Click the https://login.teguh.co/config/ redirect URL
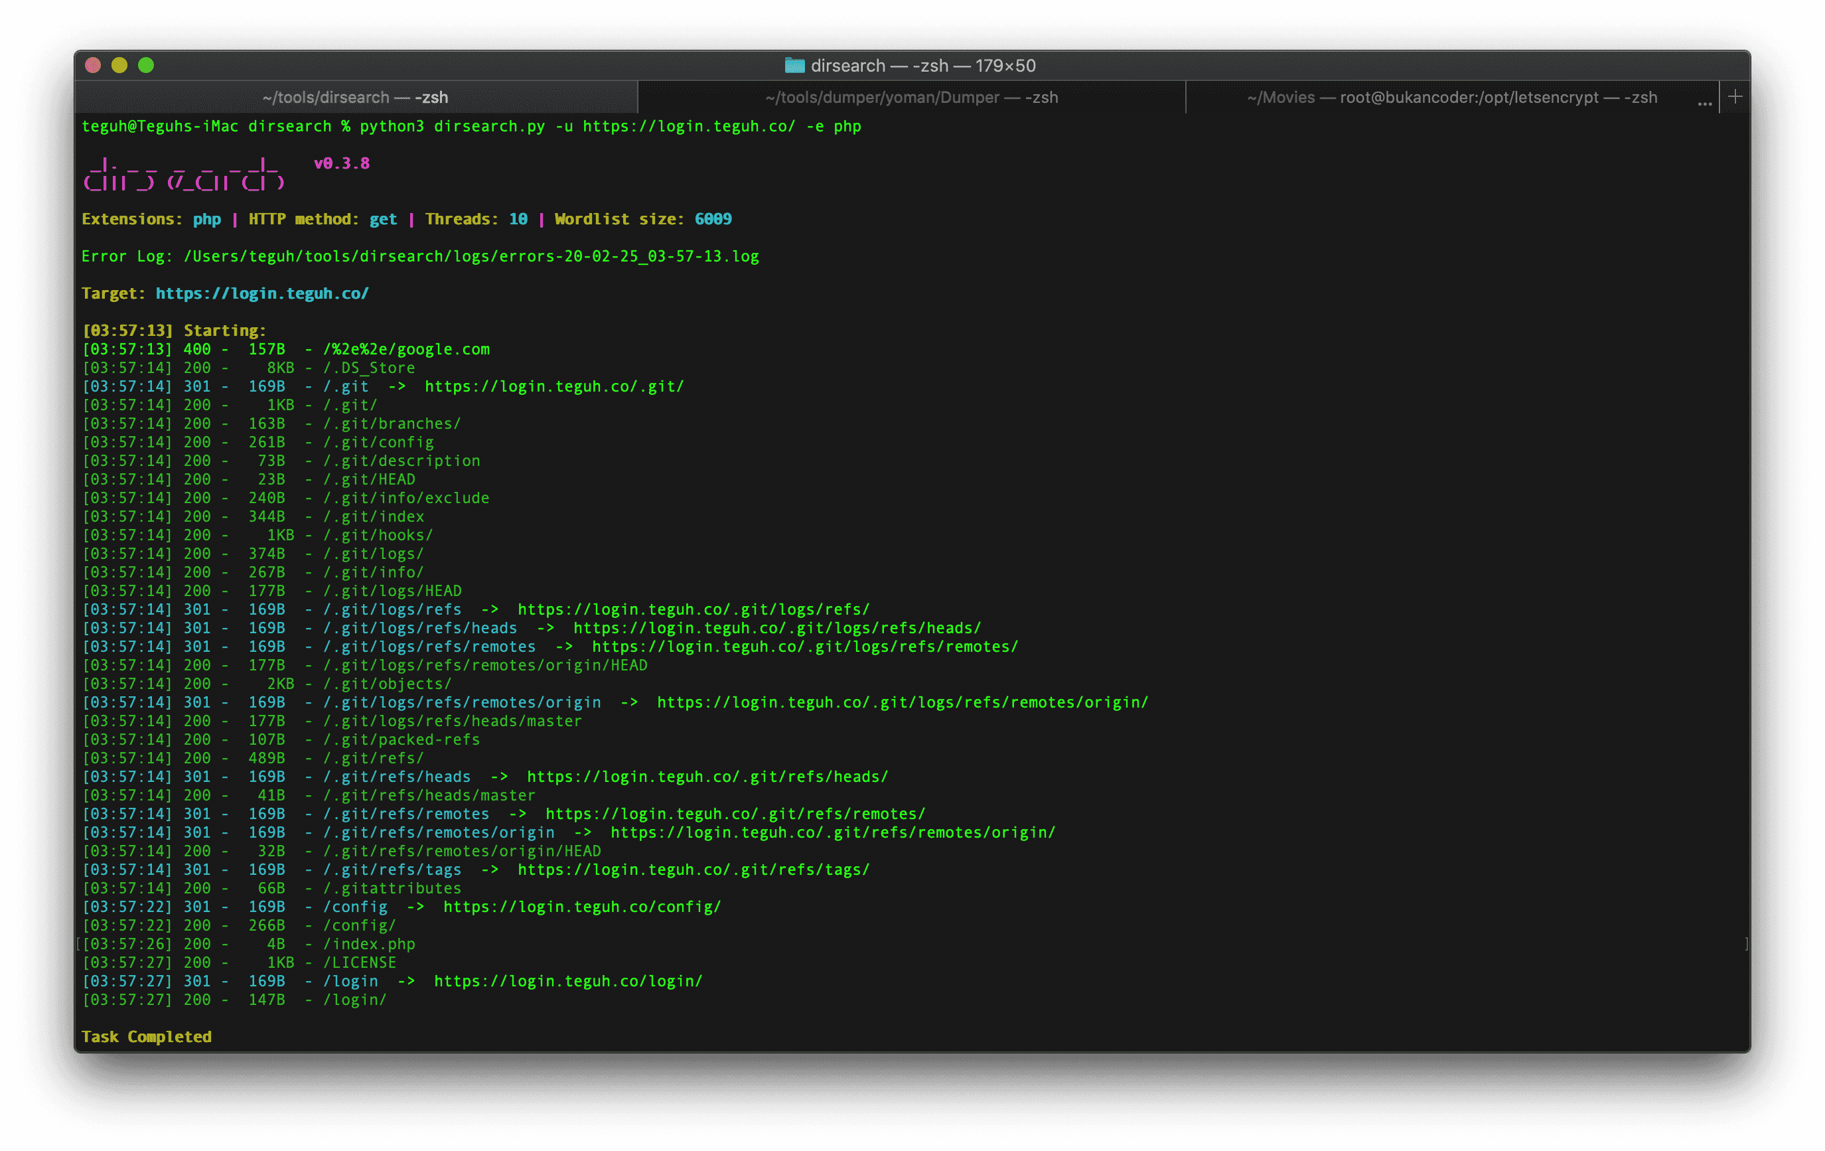The height and width of the screenshot is (1151, 1825). point(582,907)
